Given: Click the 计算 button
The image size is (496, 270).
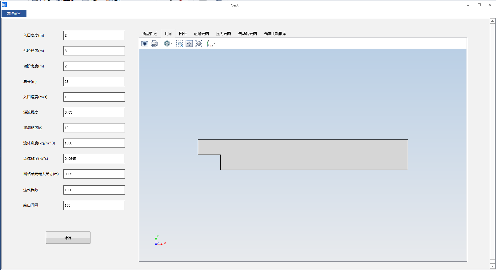Looking at the screenshot, I should click(x=68, y=238).
